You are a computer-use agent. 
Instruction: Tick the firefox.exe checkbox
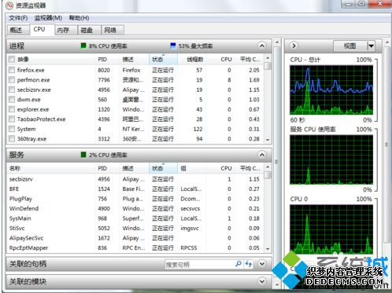12,70
